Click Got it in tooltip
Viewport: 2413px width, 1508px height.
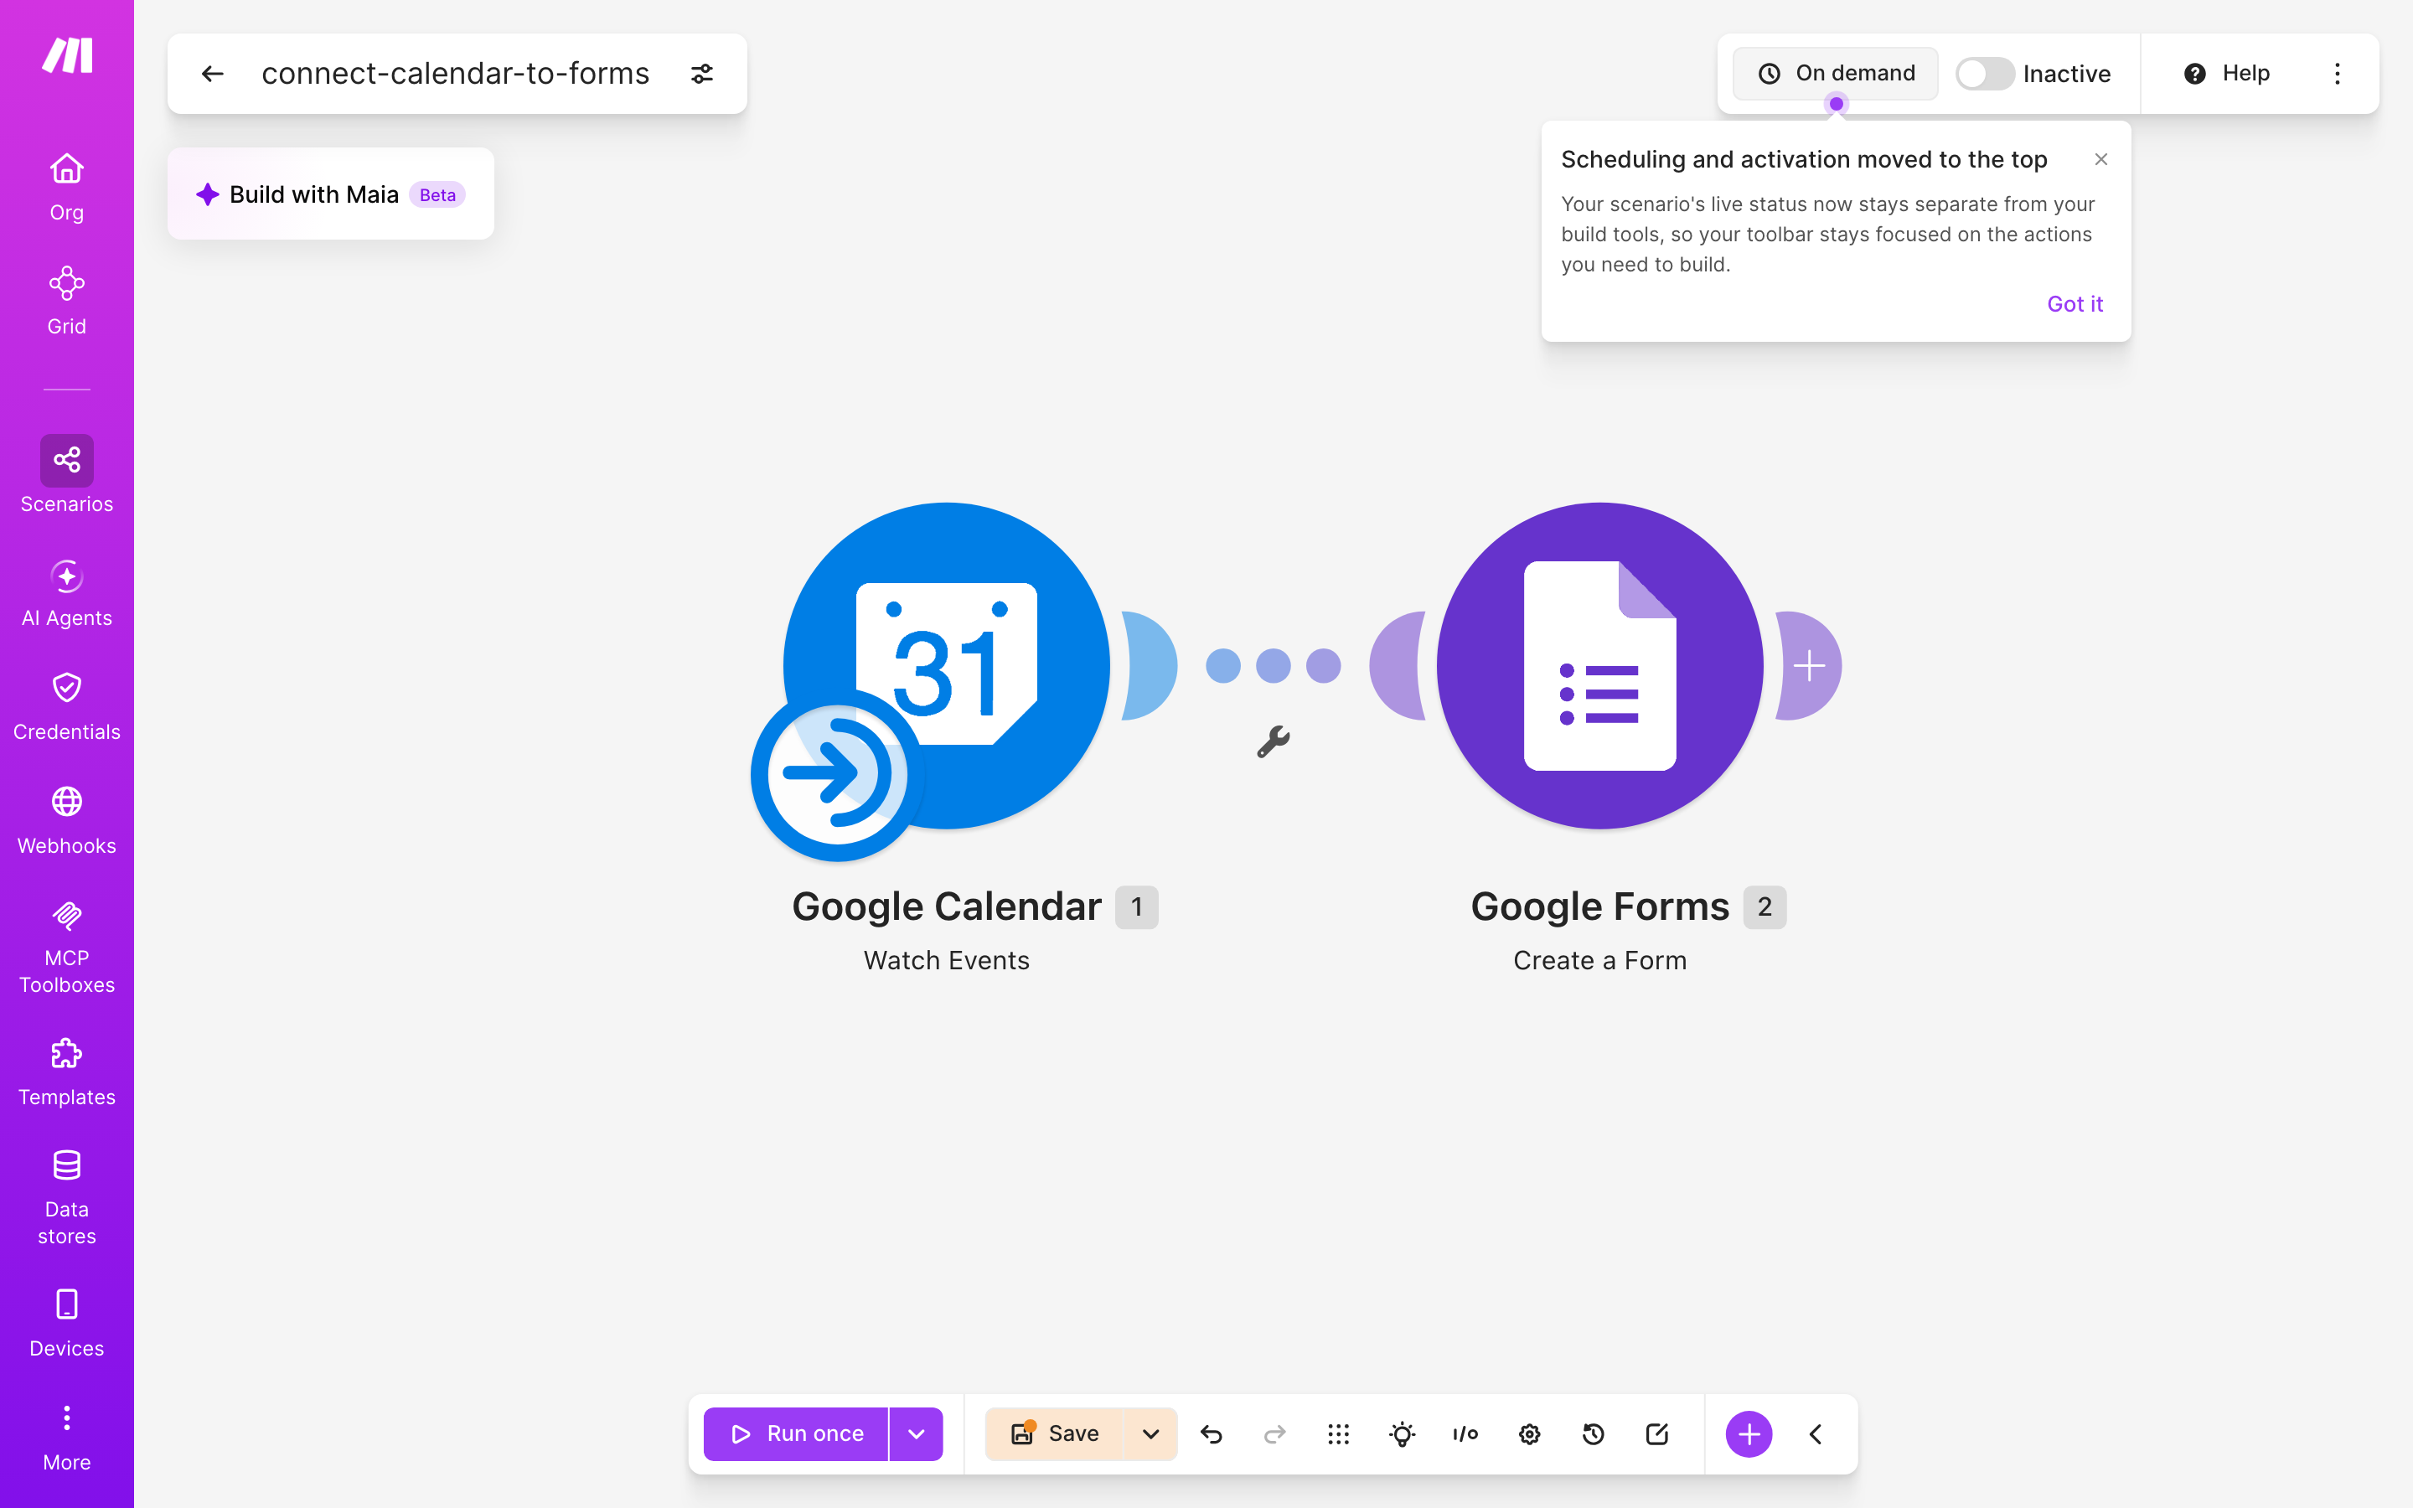coord(2075,304)
